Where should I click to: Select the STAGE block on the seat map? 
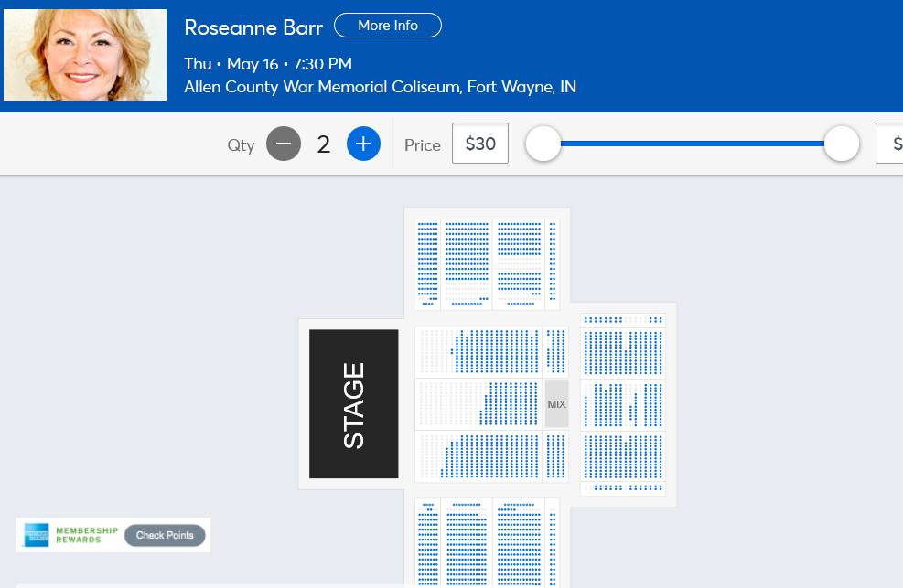[x=354, y=403]
